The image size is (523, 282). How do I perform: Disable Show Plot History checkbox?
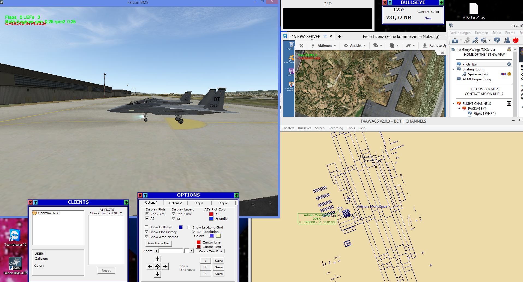point(146,232)
